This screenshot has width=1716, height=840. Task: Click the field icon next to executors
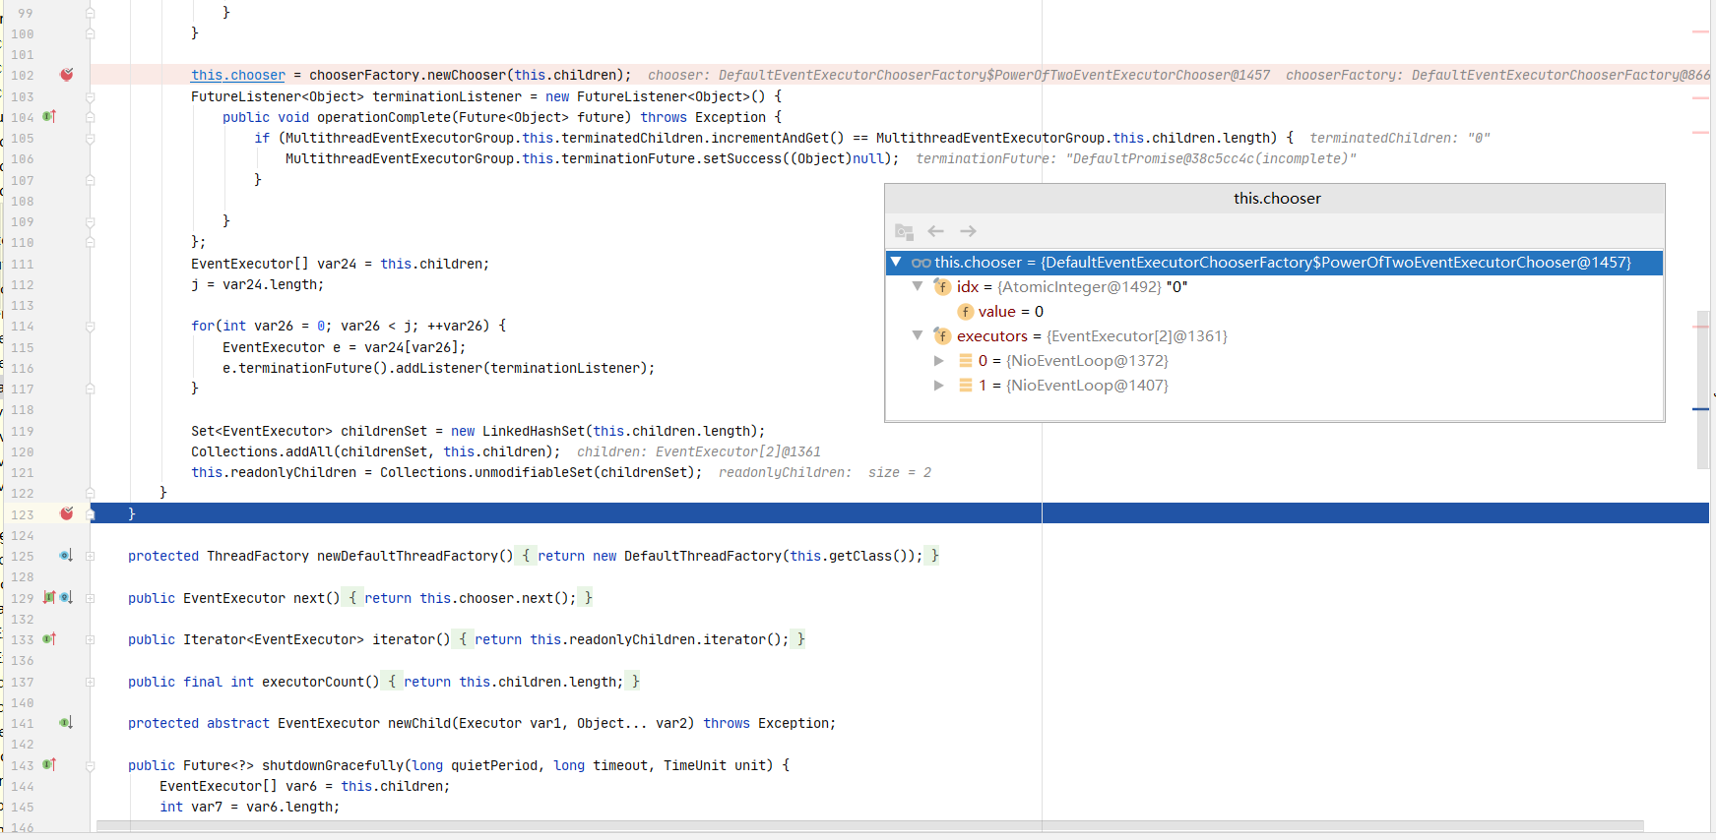pos(942,335)
